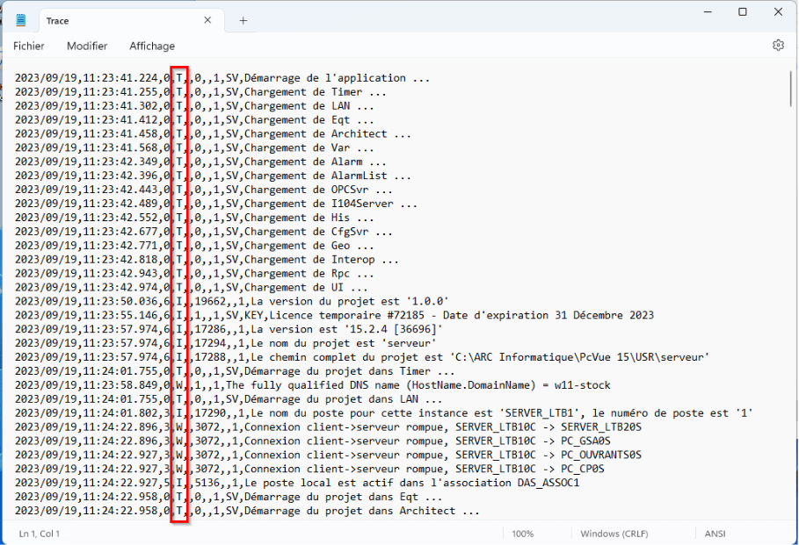Viewport: 799px width, 545px height.
Task: Open the Notepad settings gear
Action: pos(777,46)
